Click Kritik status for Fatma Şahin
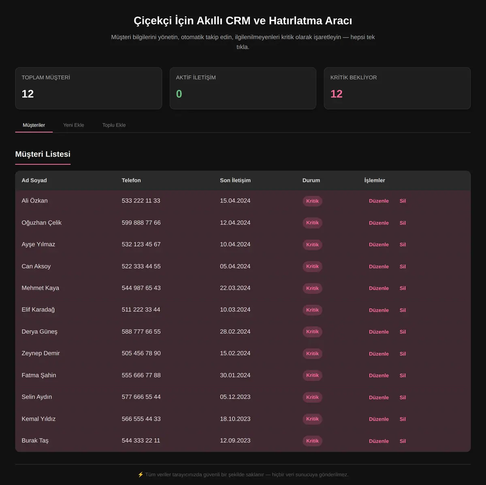The height and width of the screenshot is (485, 486). (312, 376)
